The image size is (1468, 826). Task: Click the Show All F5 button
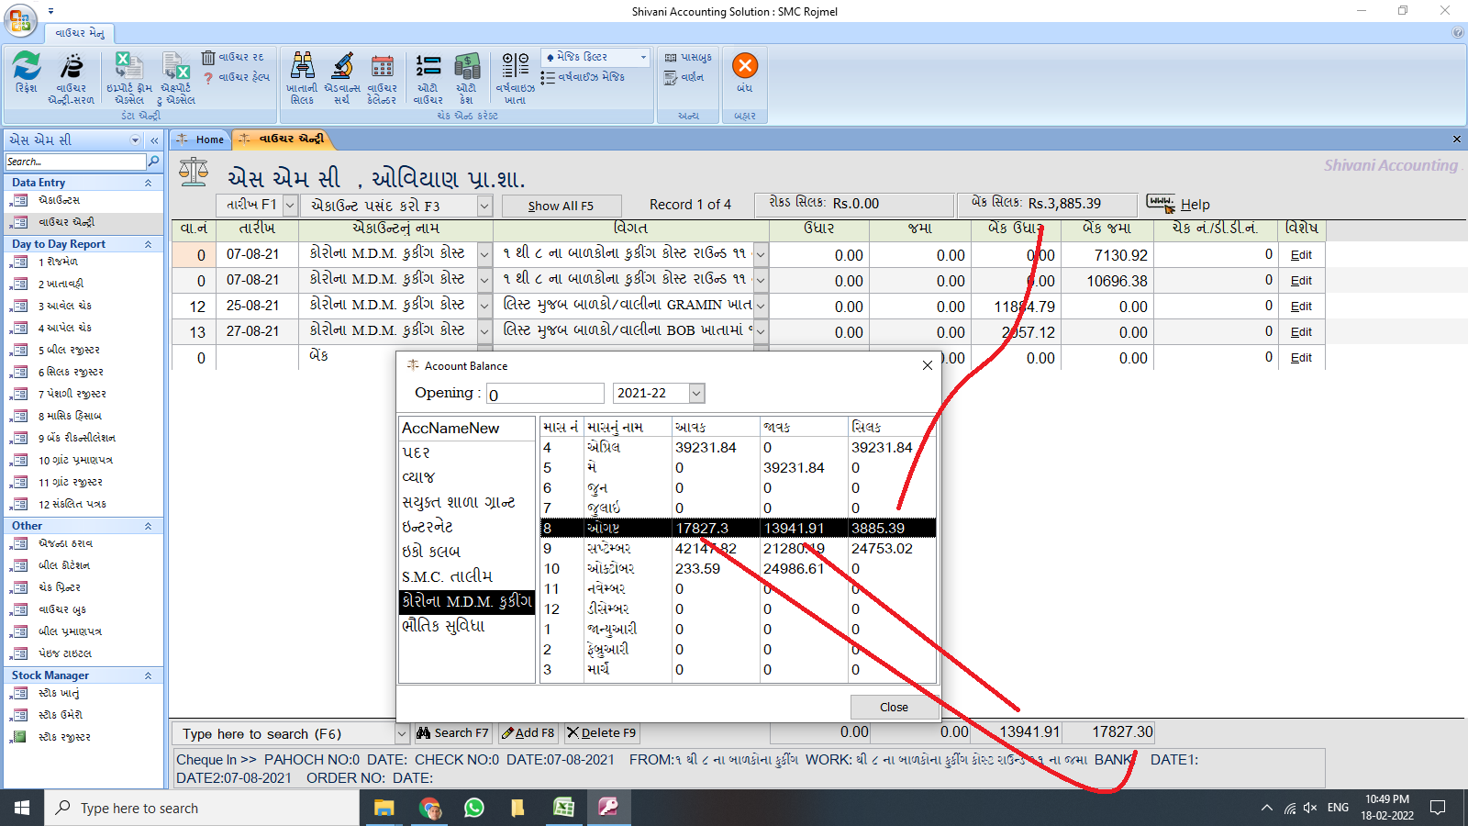pos(561,205)
